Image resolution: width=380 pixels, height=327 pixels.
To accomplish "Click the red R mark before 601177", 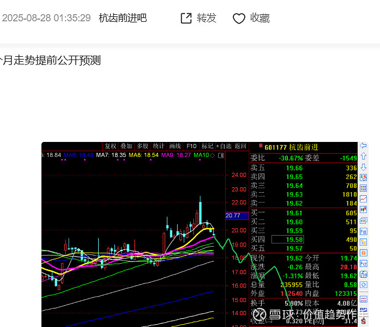I will tap(261, 146).
